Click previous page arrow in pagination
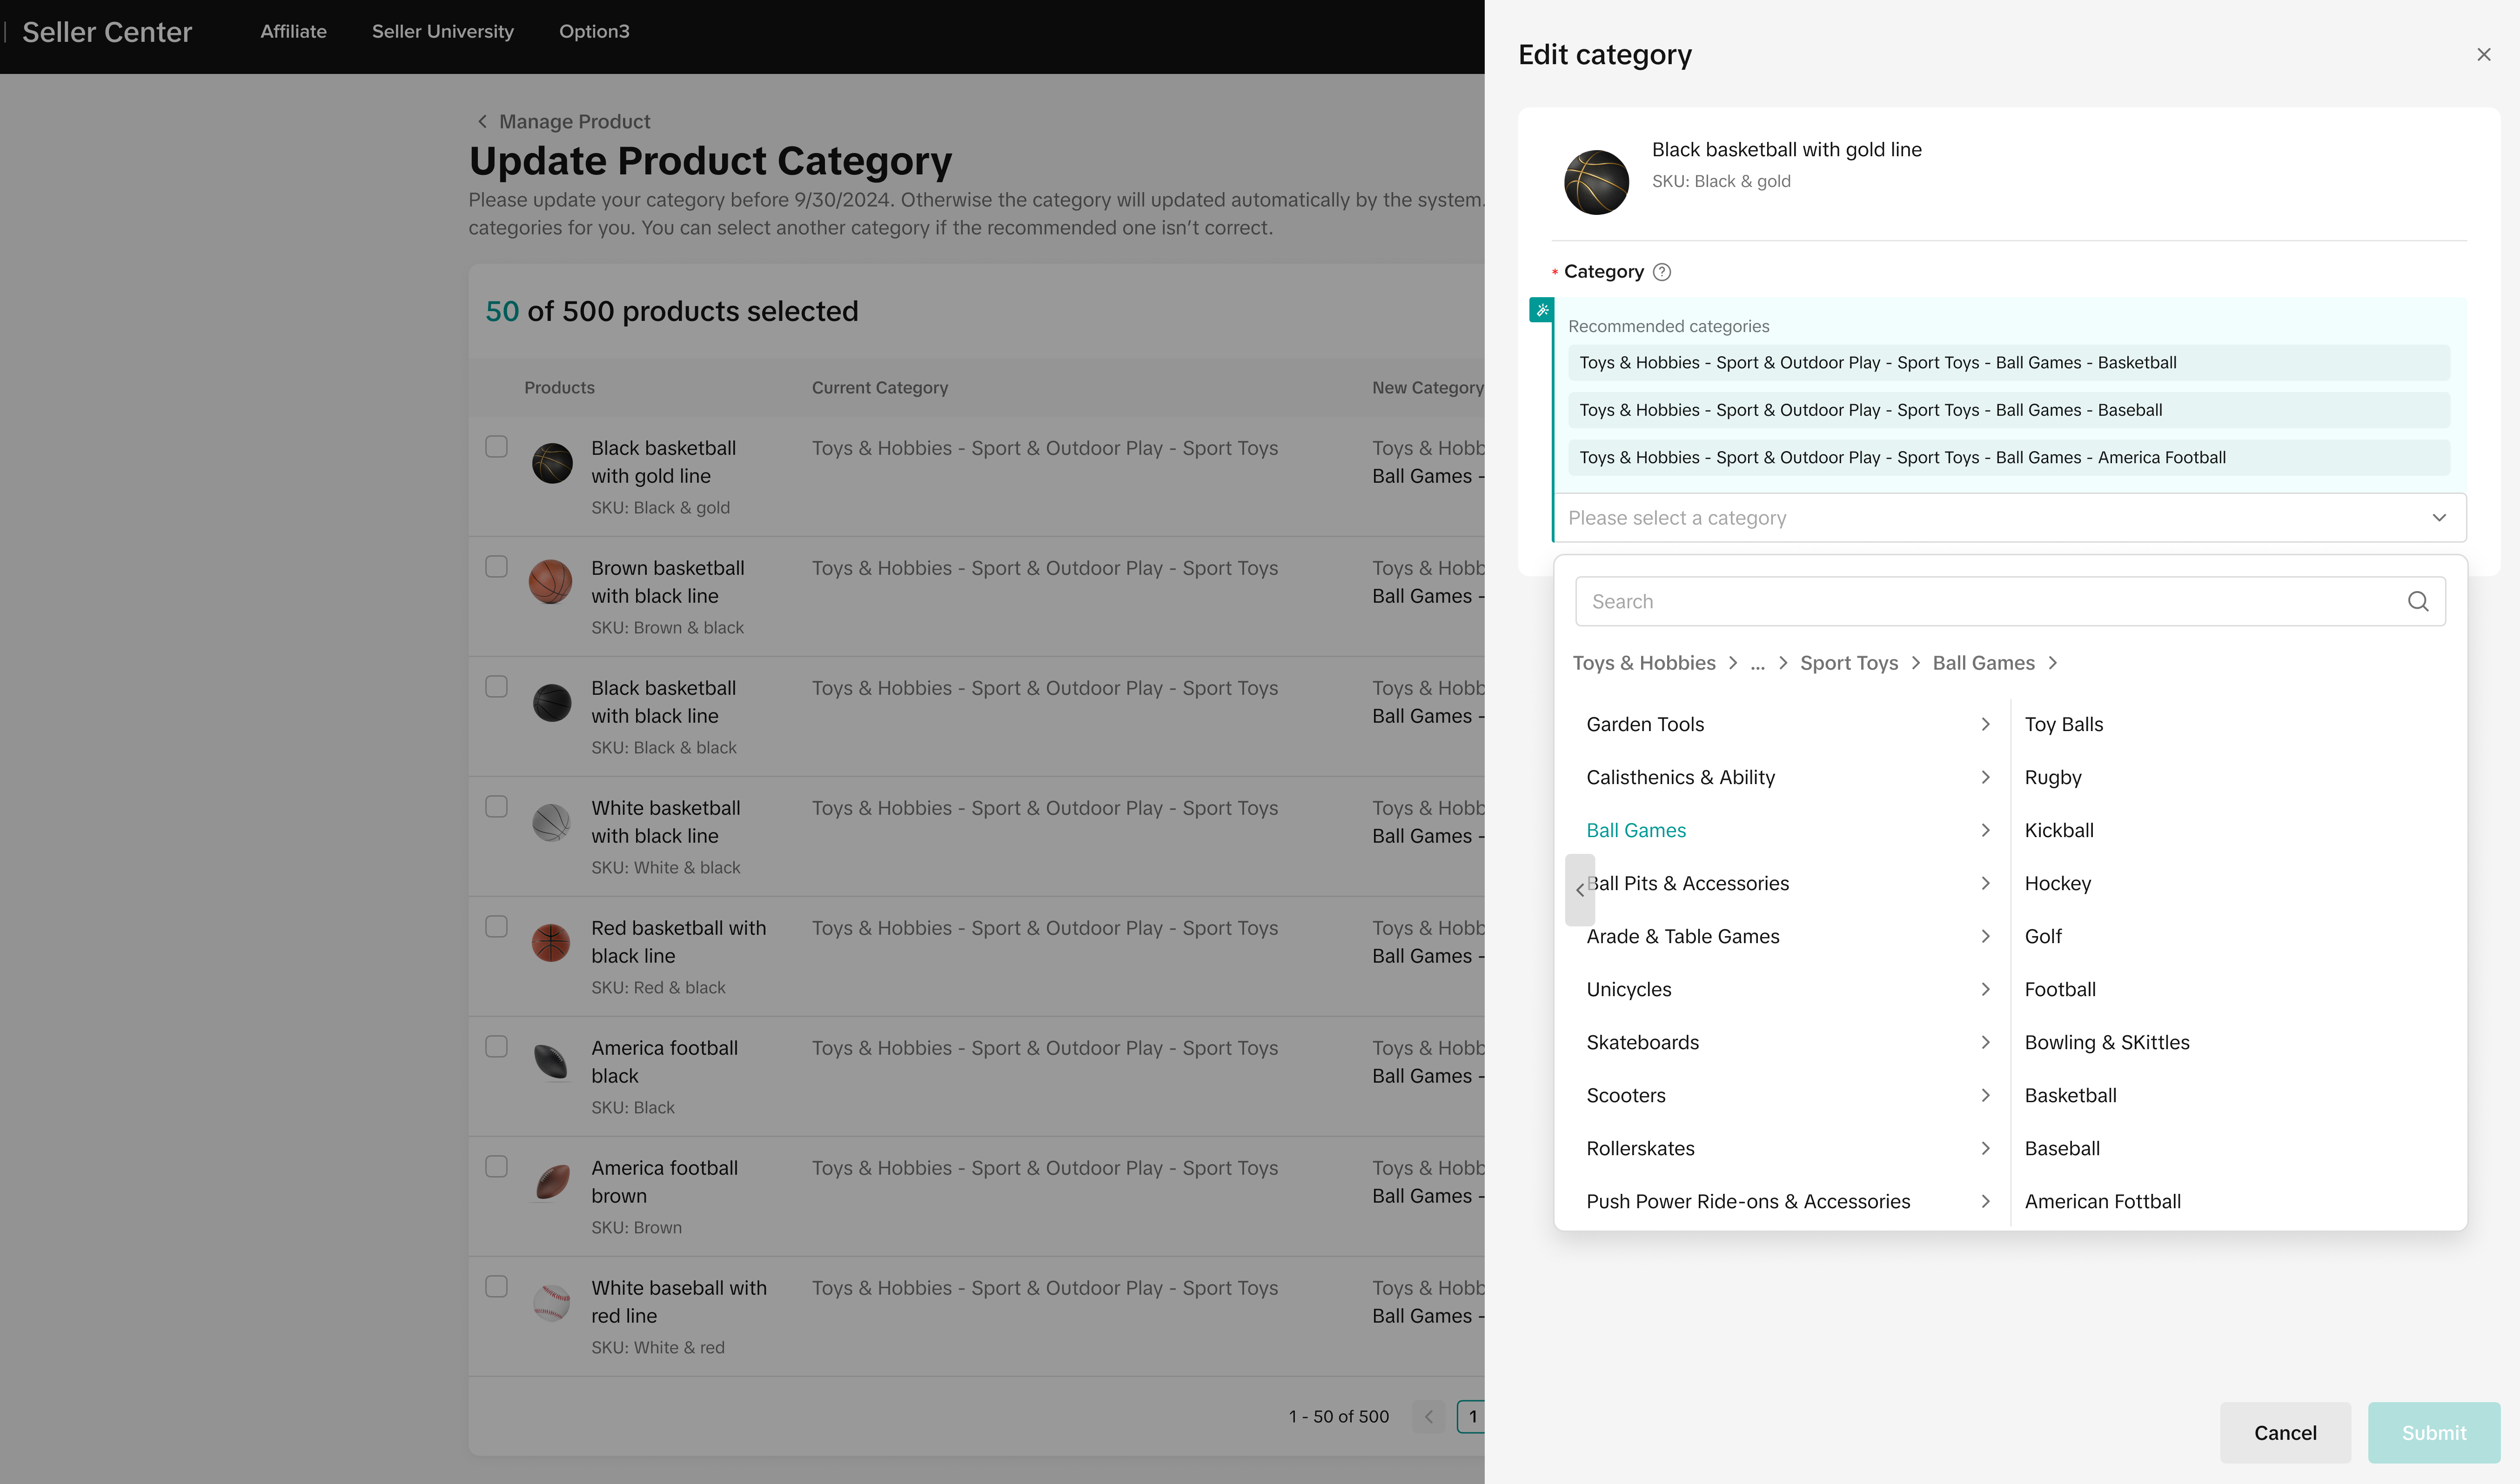The width and height of the screenshot is (2520, 1484). 1428,1416
